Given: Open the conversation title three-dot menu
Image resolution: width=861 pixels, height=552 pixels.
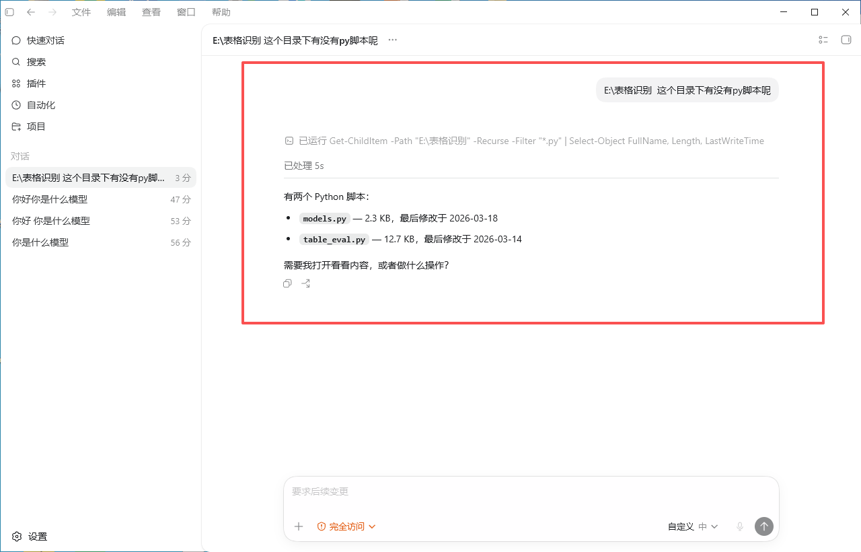Looking at the screenshot, I should point(393,40).
